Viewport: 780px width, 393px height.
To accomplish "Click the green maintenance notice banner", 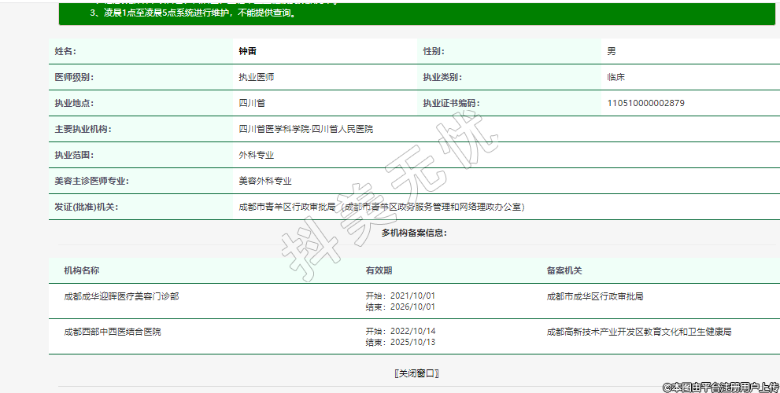I will (416, 12).
